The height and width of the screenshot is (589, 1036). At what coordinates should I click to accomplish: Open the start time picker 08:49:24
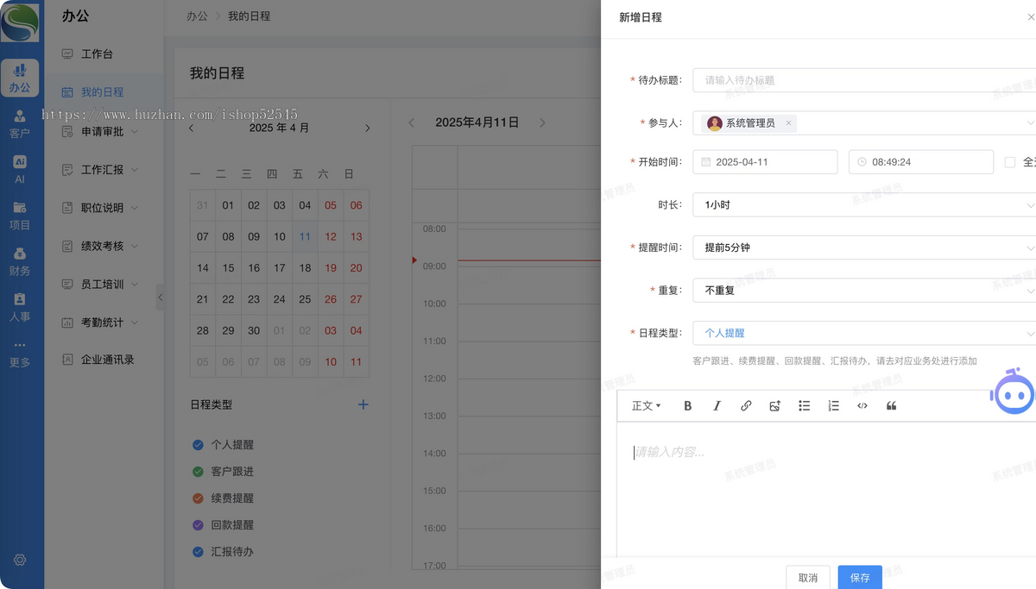point(920,162)
